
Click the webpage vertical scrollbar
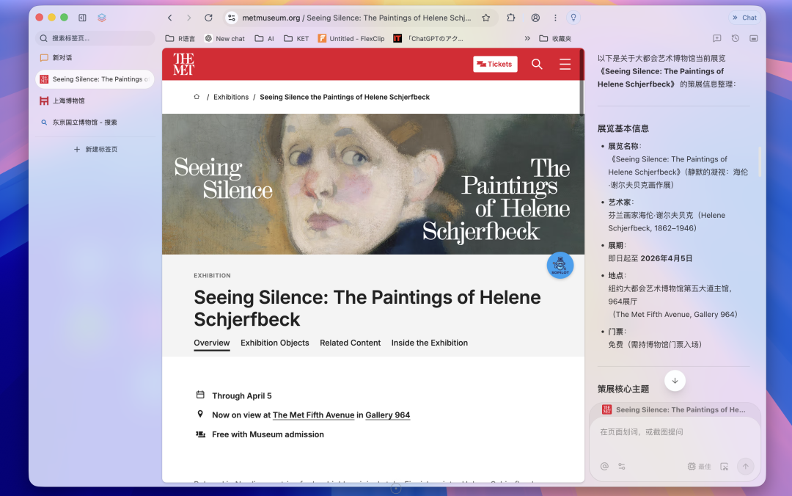click(582, 81)
